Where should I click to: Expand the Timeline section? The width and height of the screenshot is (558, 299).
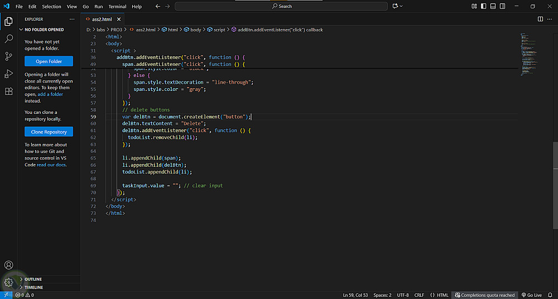[33, 287]
